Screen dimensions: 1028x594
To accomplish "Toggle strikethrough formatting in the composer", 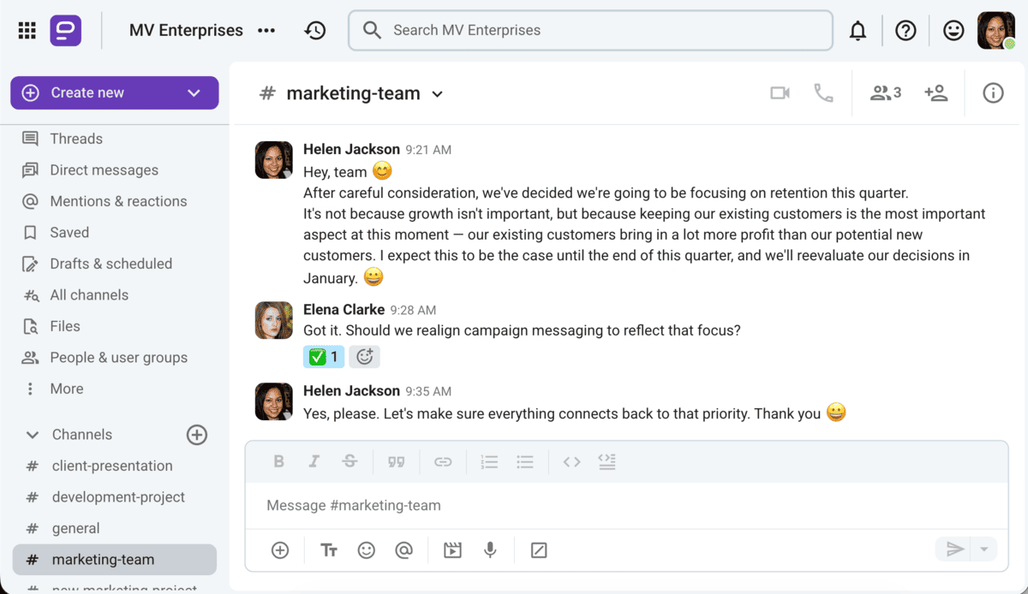I will (350, 461).
